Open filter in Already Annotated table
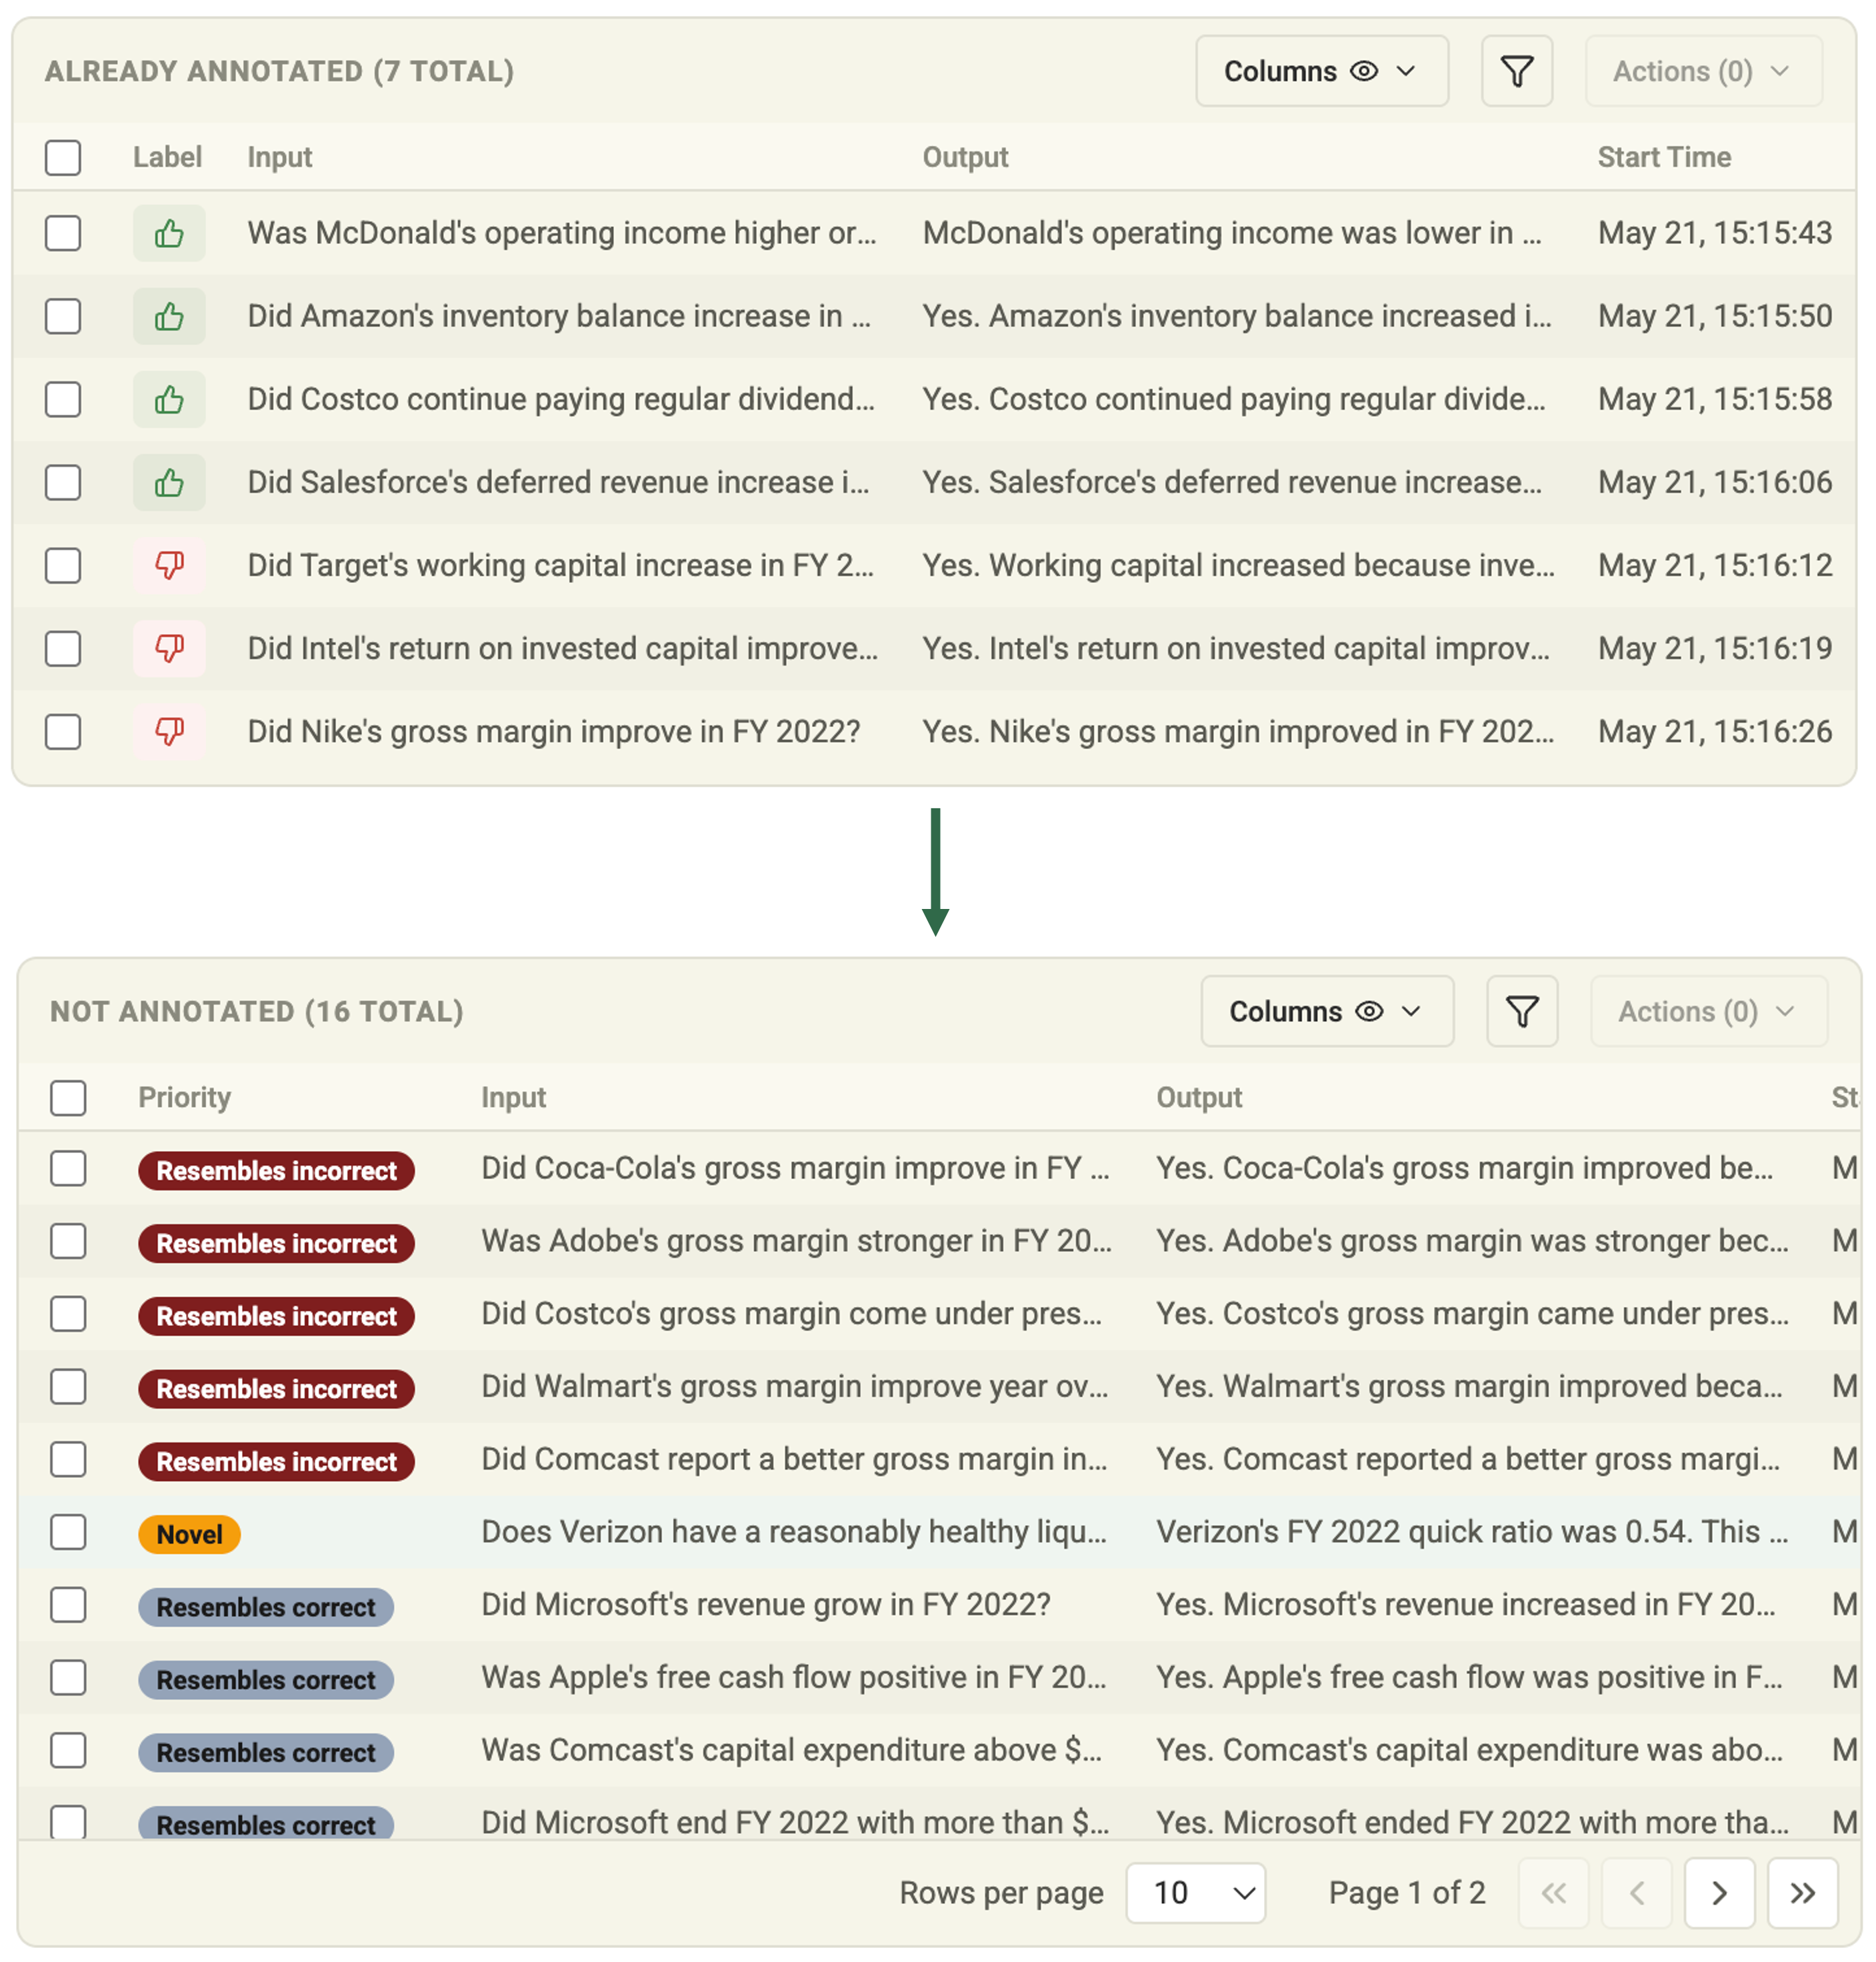 pyautogui.click(x=1516, y=71)
